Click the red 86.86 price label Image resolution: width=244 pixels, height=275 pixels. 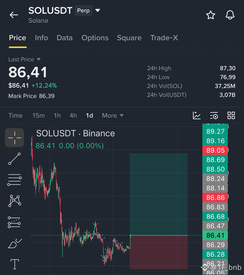(215, 198)
